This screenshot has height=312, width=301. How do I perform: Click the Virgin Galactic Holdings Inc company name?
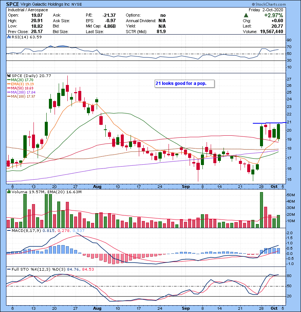click(x=45, y=4)
